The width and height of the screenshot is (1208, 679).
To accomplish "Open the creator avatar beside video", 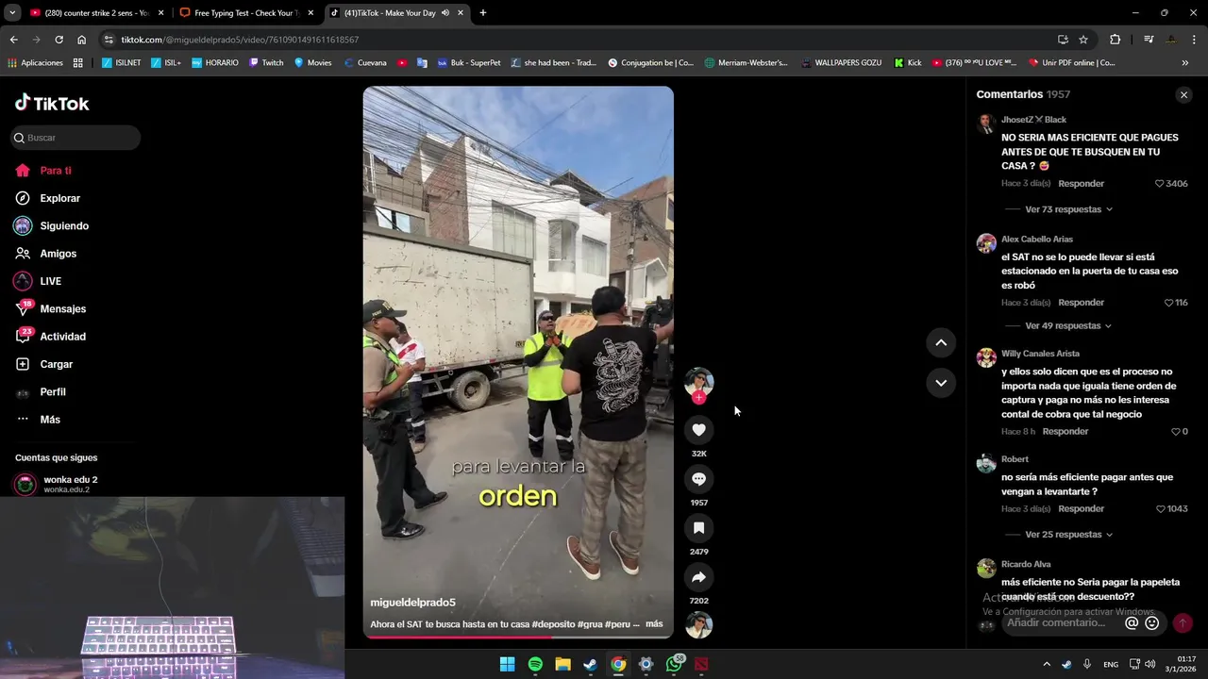I will tap(698, 381).
